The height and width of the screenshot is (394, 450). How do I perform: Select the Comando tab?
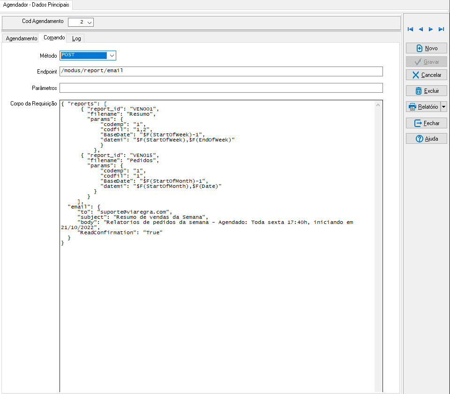[54, 37]
